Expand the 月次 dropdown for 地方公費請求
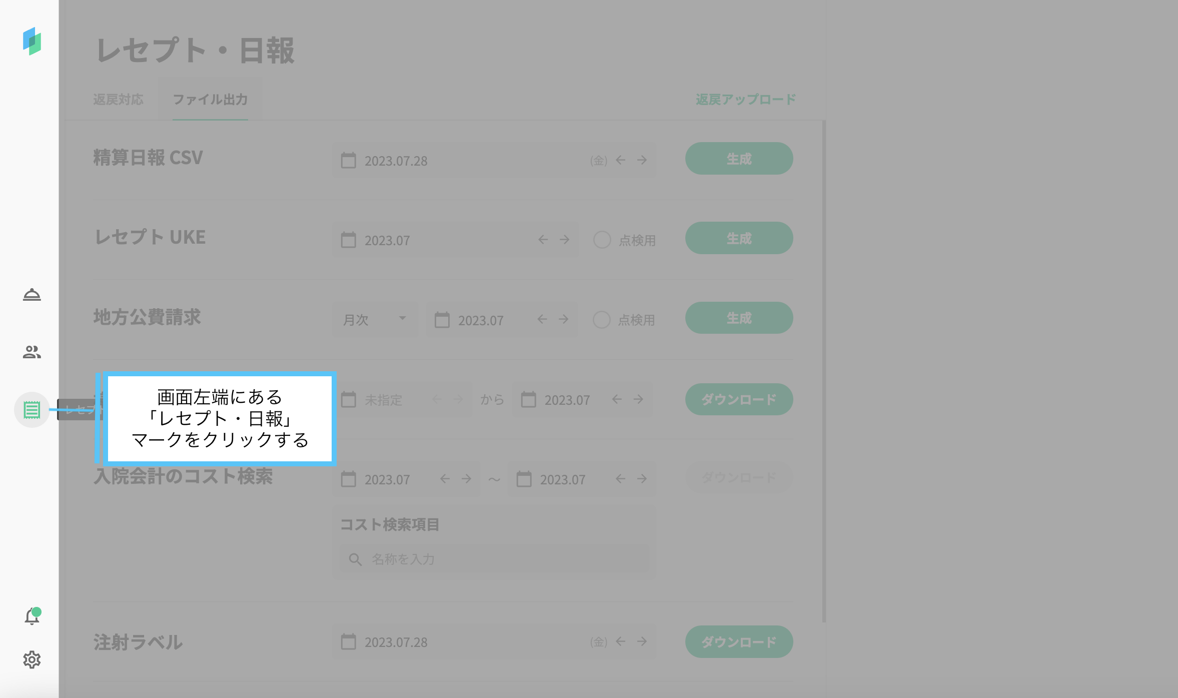1178x698 pixels. click(375, 319)
